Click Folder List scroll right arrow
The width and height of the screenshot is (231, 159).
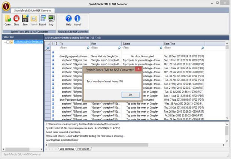(x=42, y=149)
